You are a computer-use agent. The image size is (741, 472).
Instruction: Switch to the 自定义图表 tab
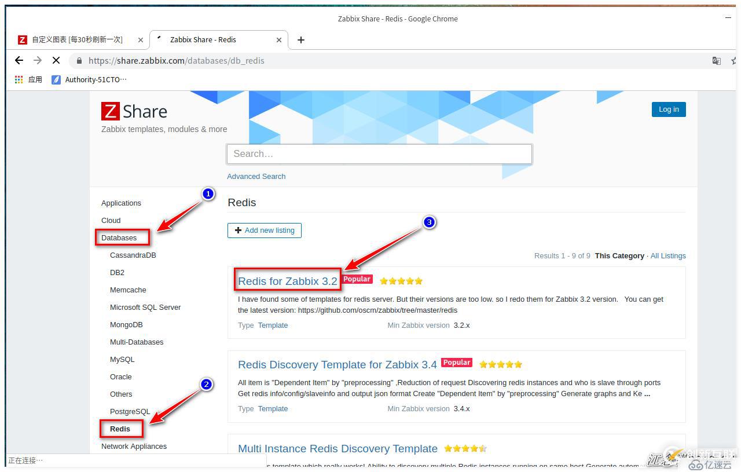[77, 39]
